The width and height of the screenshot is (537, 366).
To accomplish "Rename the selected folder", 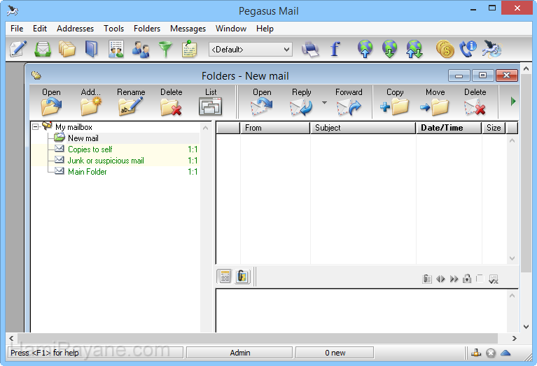I will point(131,102).
